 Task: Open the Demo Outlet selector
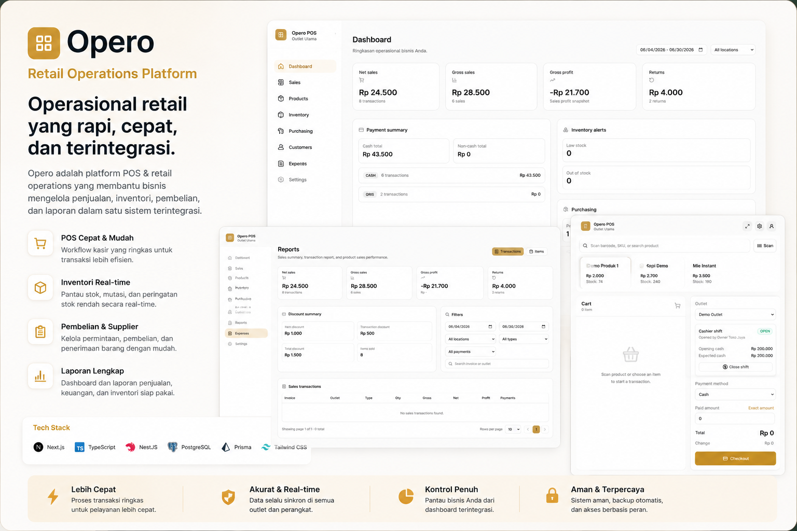tap(735, 314)
